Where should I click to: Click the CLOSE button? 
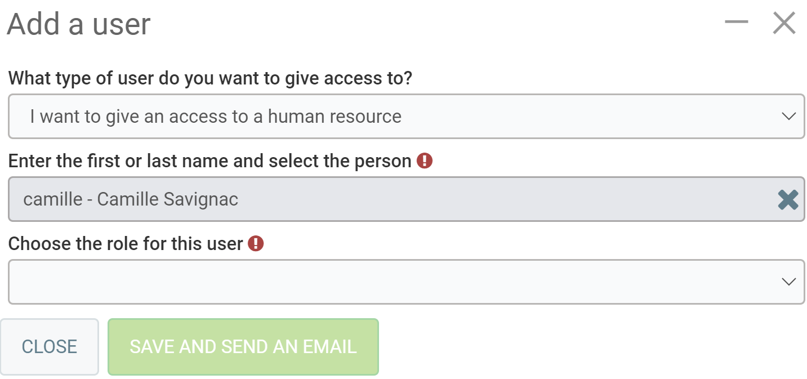tap(50, 347)
